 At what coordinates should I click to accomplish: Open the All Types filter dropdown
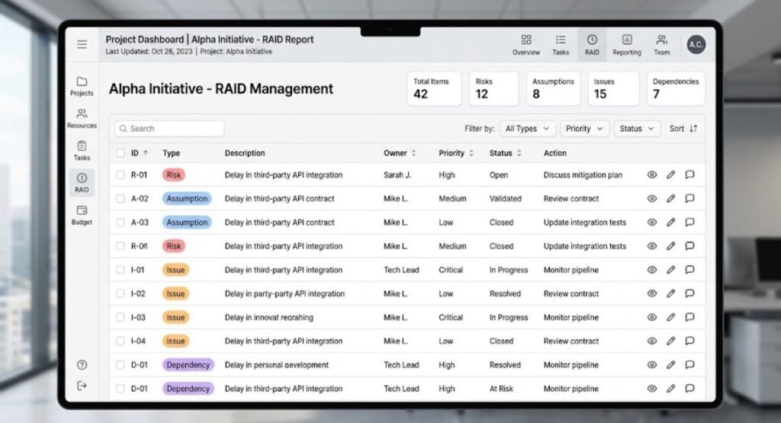coord(528,128)
